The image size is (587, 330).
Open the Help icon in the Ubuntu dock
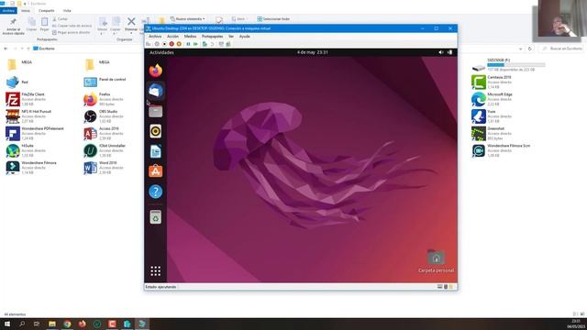156,192
